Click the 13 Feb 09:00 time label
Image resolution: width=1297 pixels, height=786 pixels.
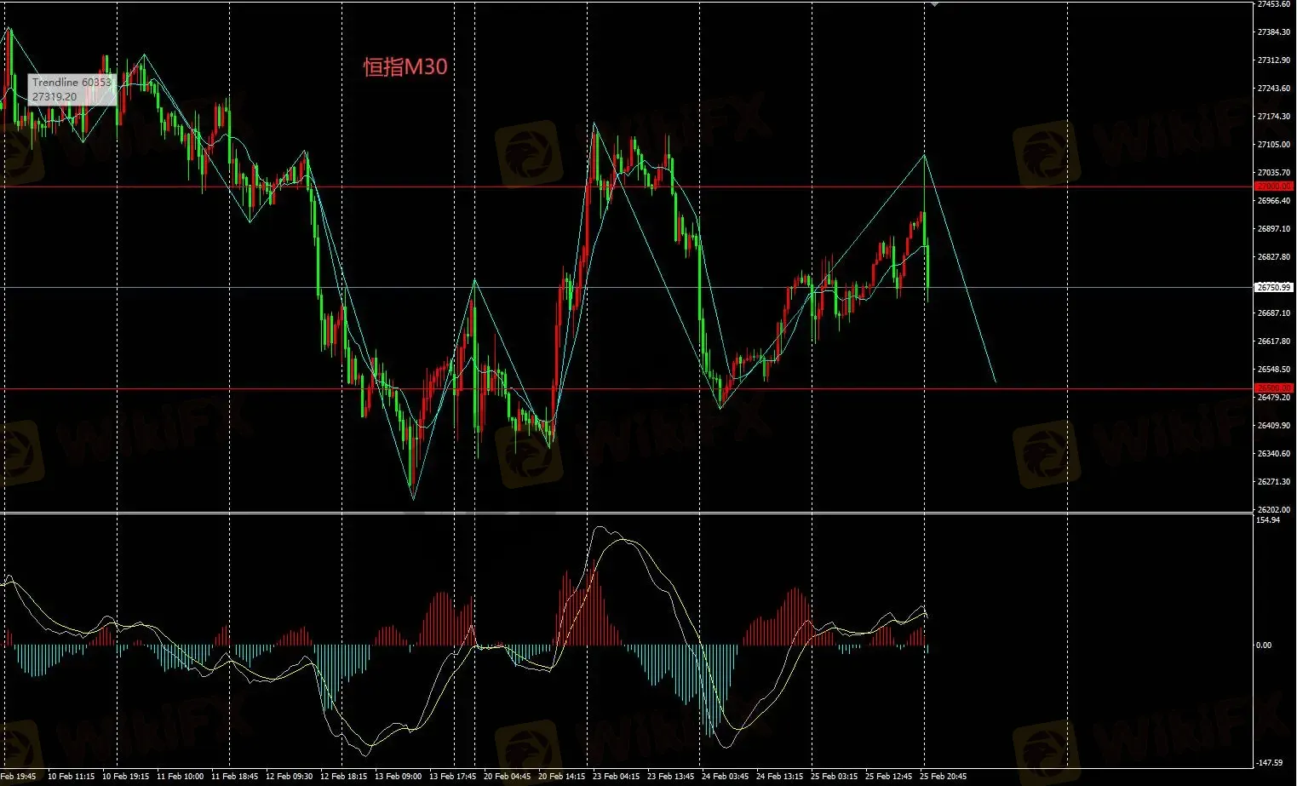pyautogui.click(x=399, y=777)
